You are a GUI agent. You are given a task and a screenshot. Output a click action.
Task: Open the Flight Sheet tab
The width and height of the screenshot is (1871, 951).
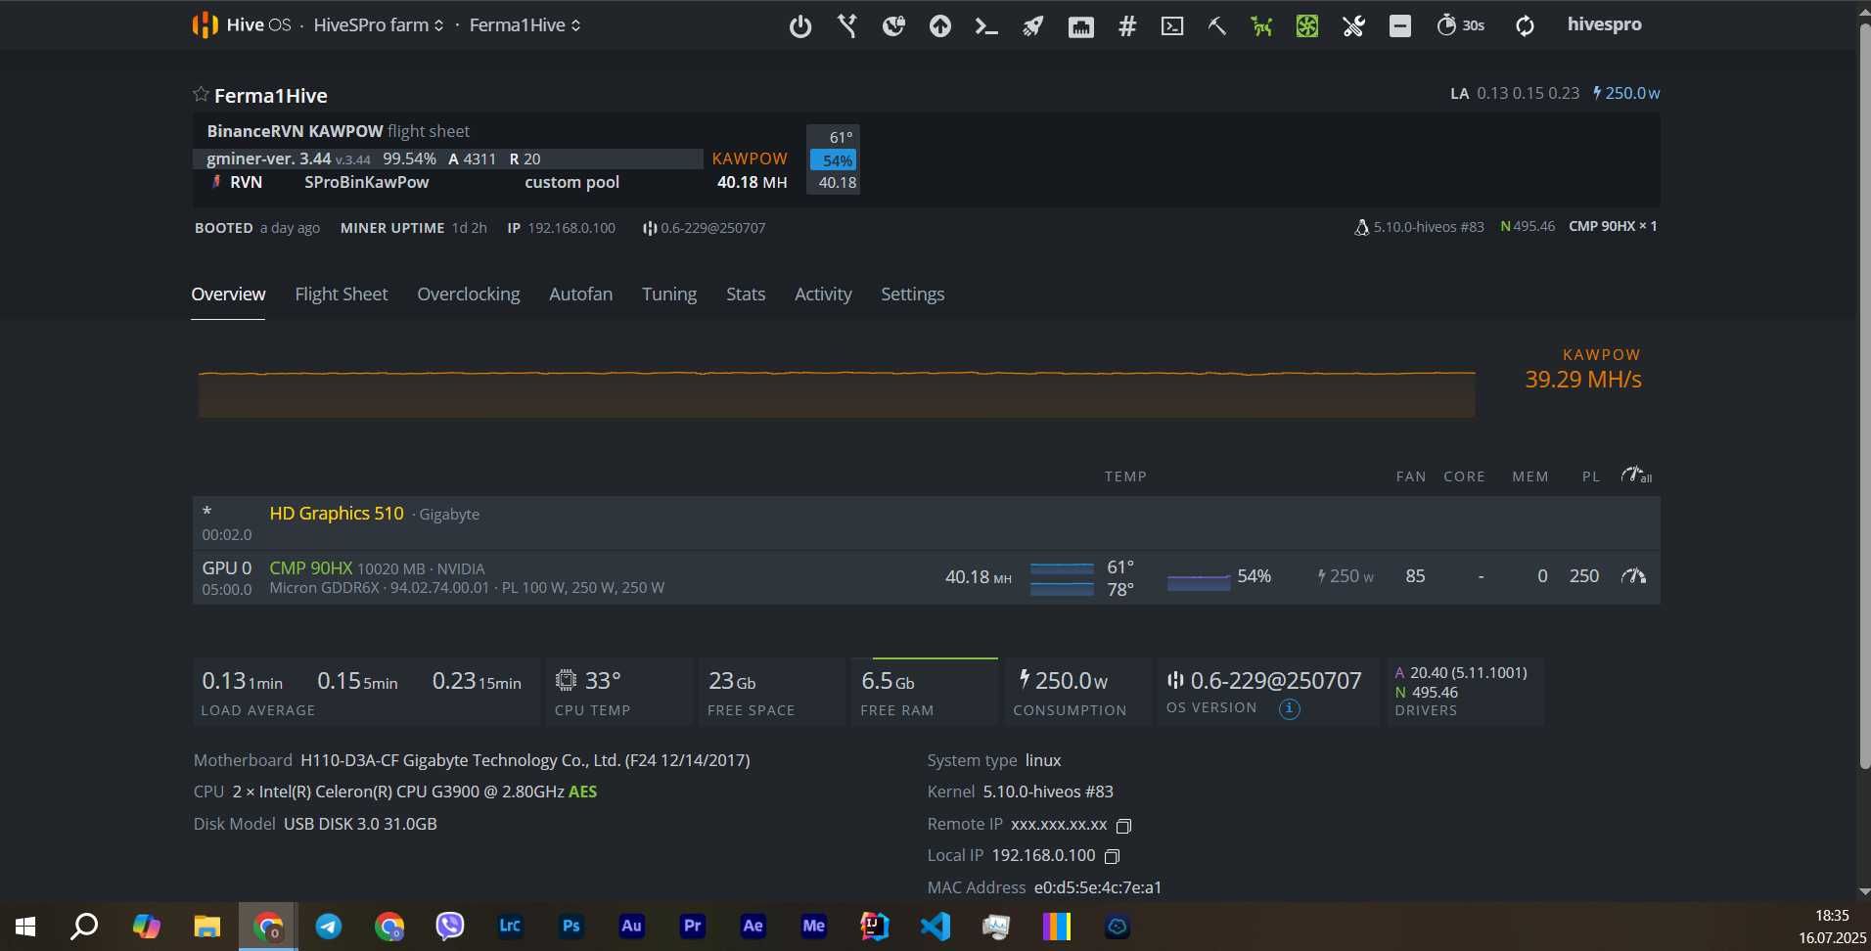(342, 294)
